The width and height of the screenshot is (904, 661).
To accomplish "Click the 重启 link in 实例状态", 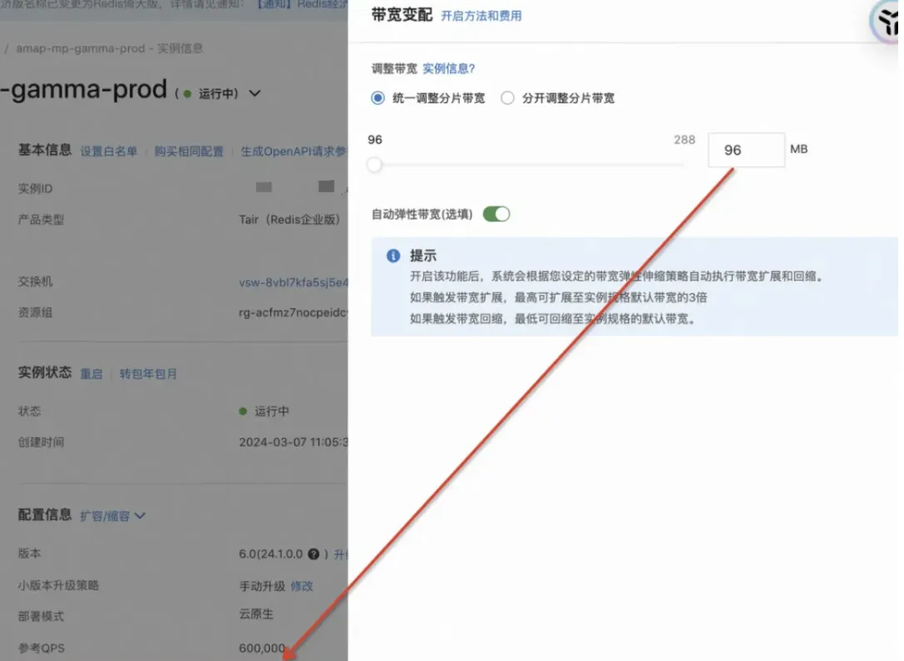I will pos(91,374).
